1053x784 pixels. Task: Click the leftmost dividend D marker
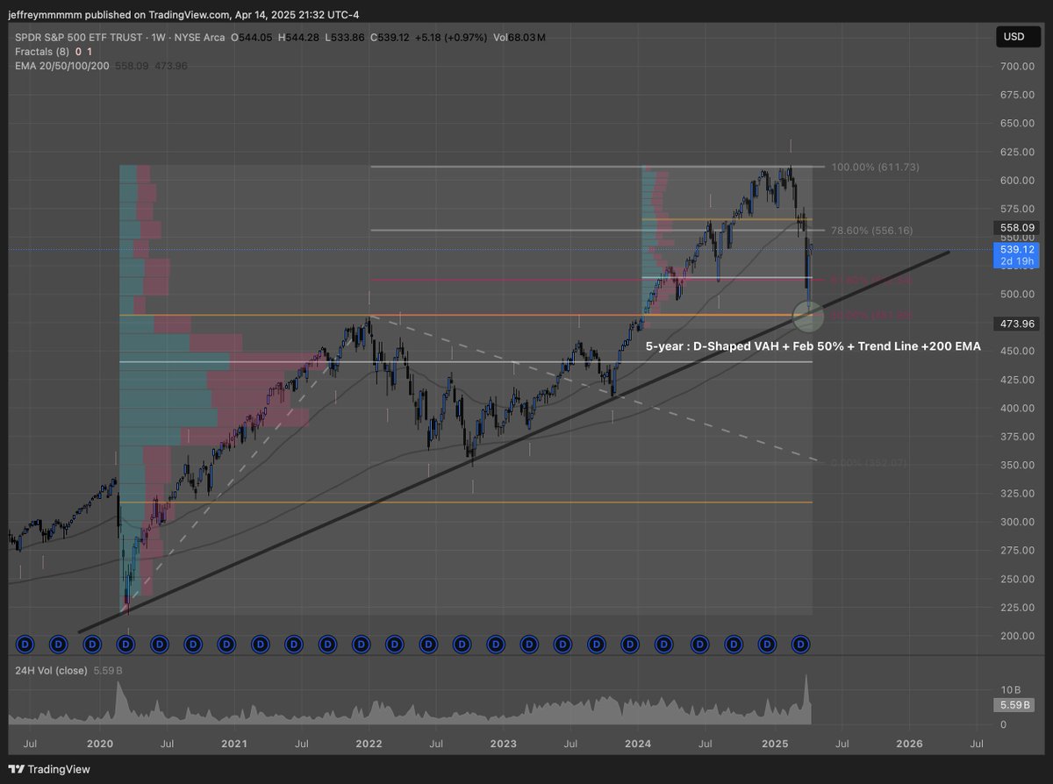coord(25,645)
